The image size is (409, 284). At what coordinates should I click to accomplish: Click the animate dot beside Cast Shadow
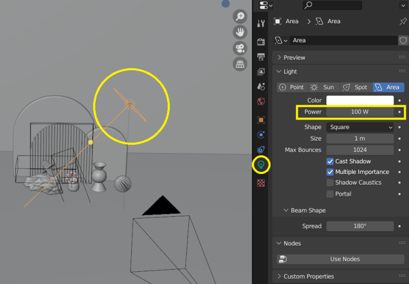(x=399, y=161)
